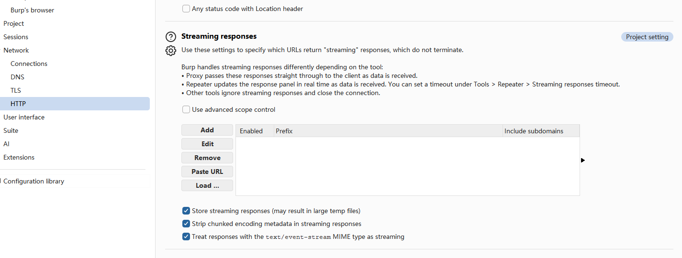Viewport: 682px width, 258px height.
Task: Enable Use advanced scope control checkbox
Action: tap(186, 110)
